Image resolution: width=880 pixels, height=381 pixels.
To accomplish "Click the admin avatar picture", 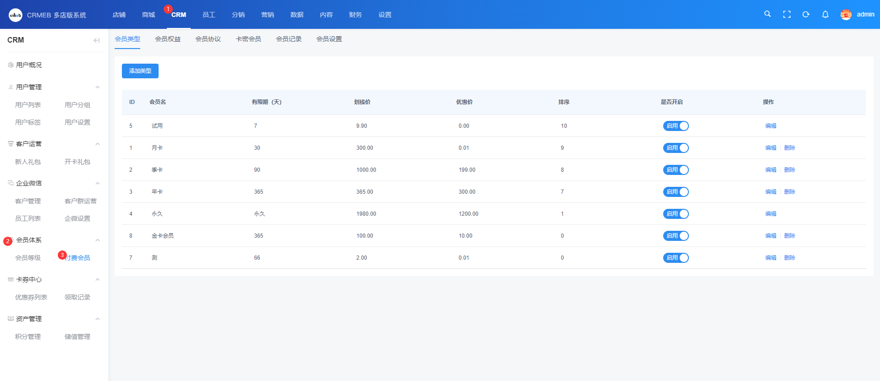I will [x=846, y=15].
